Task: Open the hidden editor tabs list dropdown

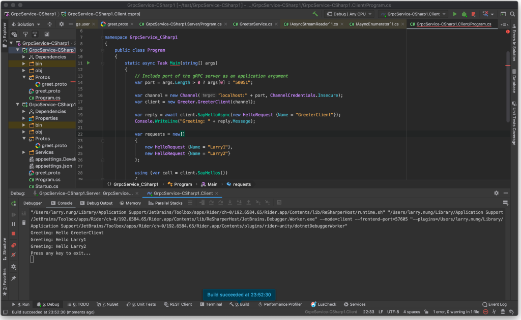Action: pyautogui.click(x=504, y=24)
